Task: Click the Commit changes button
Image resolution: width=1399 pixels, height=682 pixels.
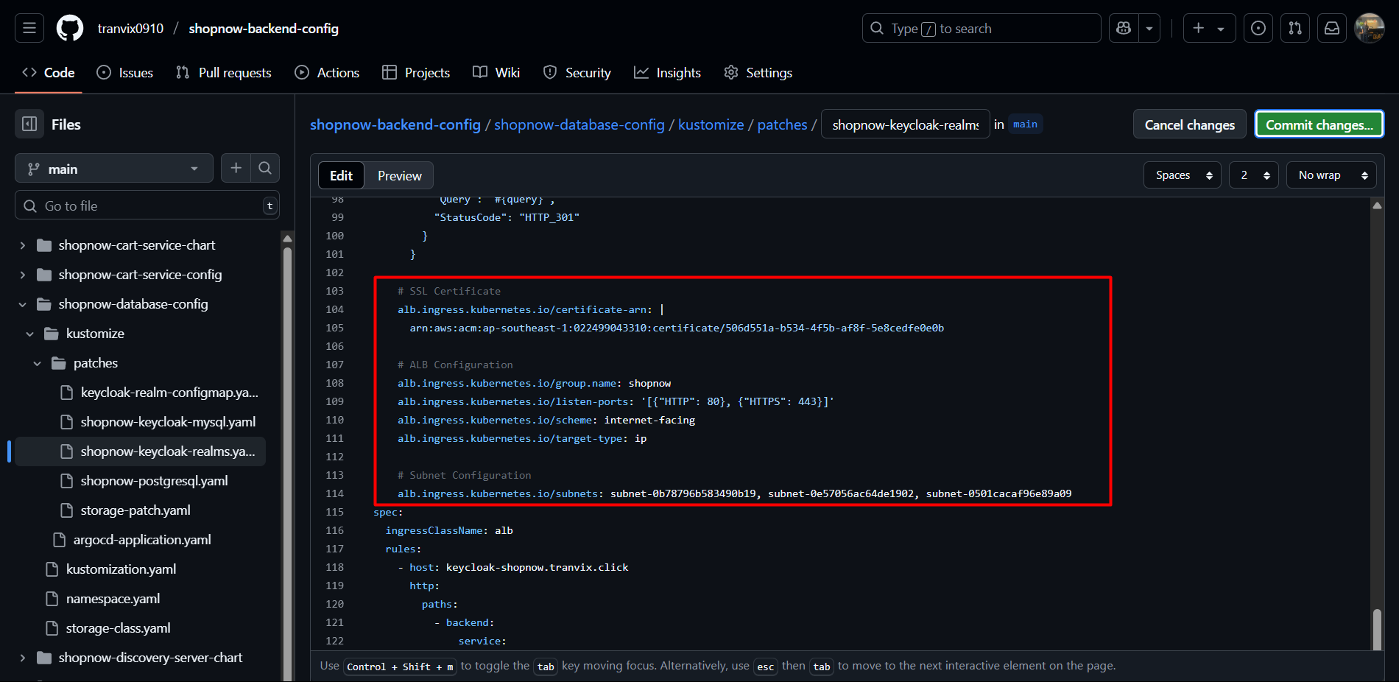Action: point(1319,124)
